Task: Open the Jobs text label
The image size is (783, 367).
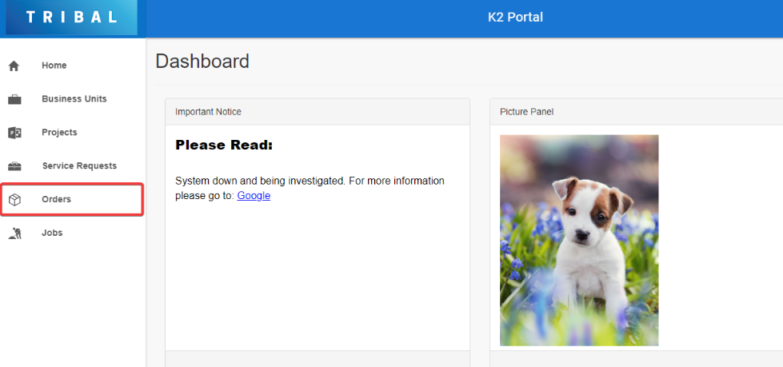Action: (x=52, y=233)
